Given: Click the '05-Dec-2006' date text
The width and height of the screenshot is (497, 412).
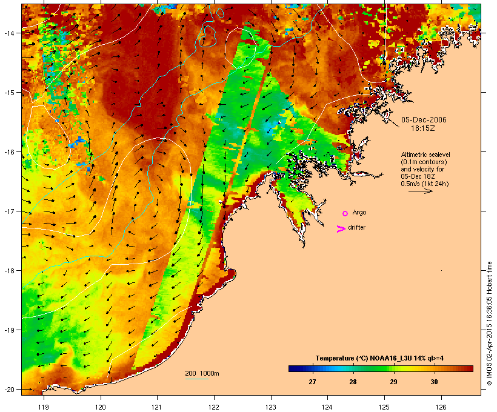Looking at the screenshot, I should coord(424,120).
